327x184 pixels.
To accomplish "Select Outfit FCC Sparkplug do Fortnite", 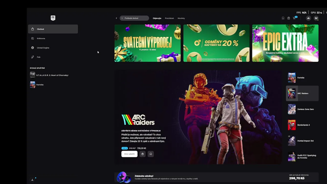I will pyautogui.click(x=302, y=157).
